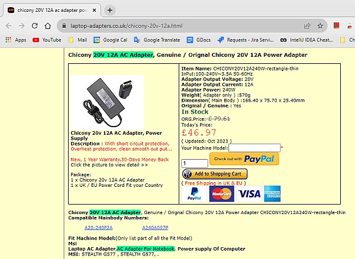The width and height of the screenshot is (355, 259).
Task: Click the Adapter Power: 240W line
Action: tap(208, 90)
